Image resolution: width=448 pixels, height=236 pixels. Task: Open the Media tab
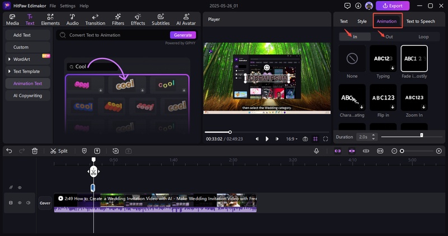pyautogui.click(x=12, y=20)
